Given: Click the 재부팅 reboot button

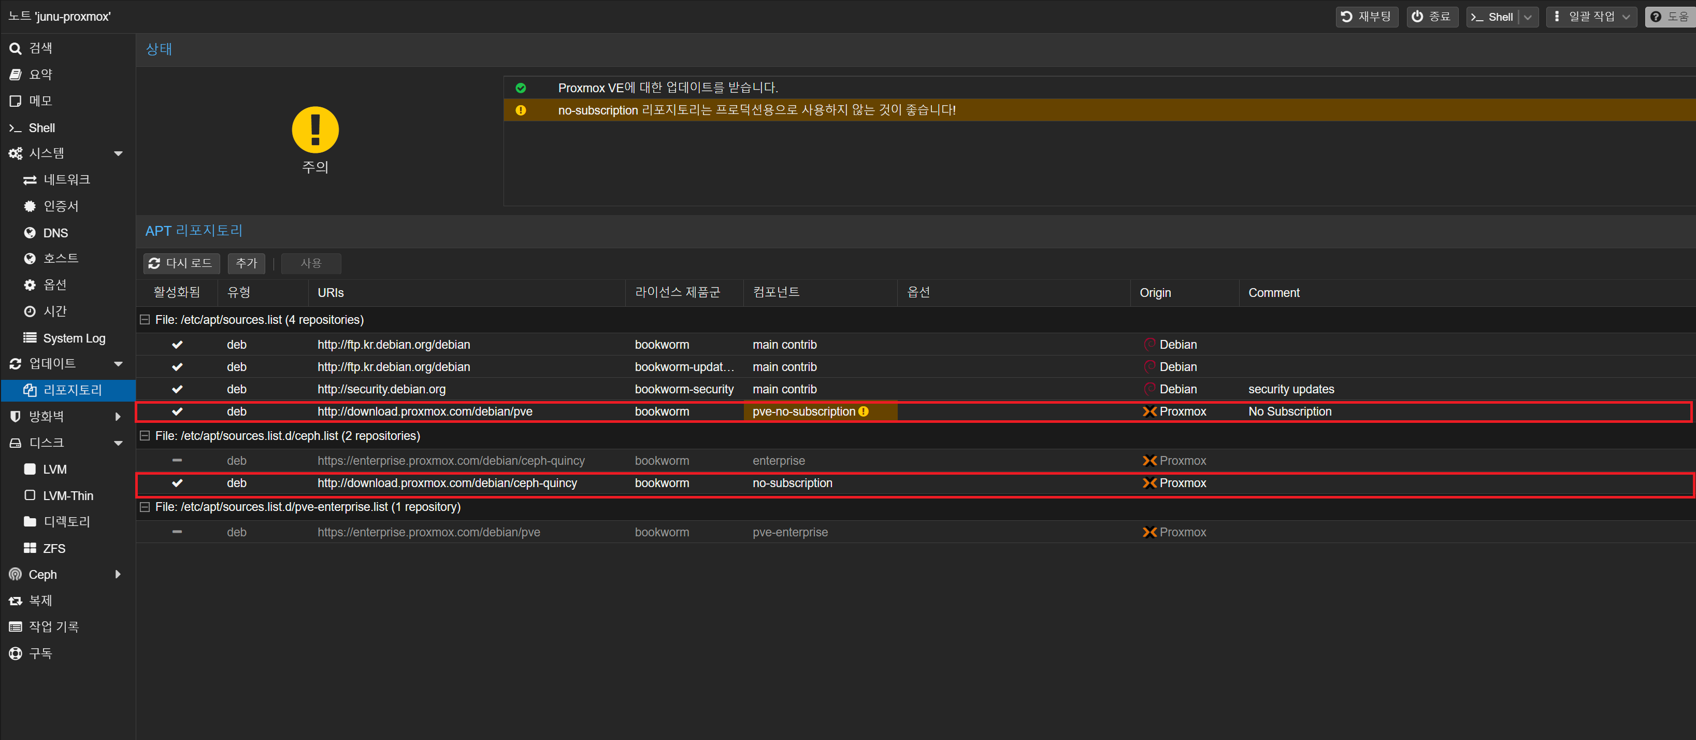Looking at the screenshot, I should [1366, 17].
